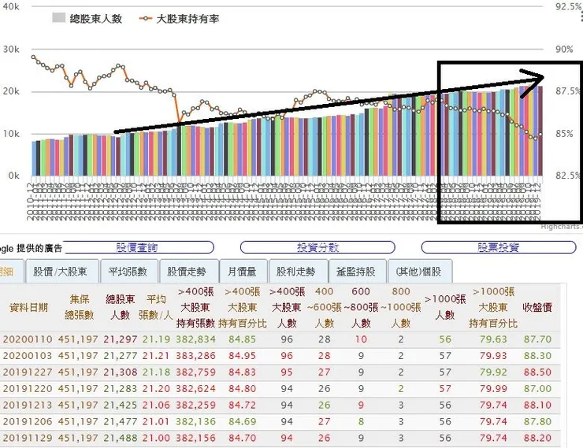Click the >1000張人數 column header
Screen dimensions: 583x448
(x=445, y=307)
